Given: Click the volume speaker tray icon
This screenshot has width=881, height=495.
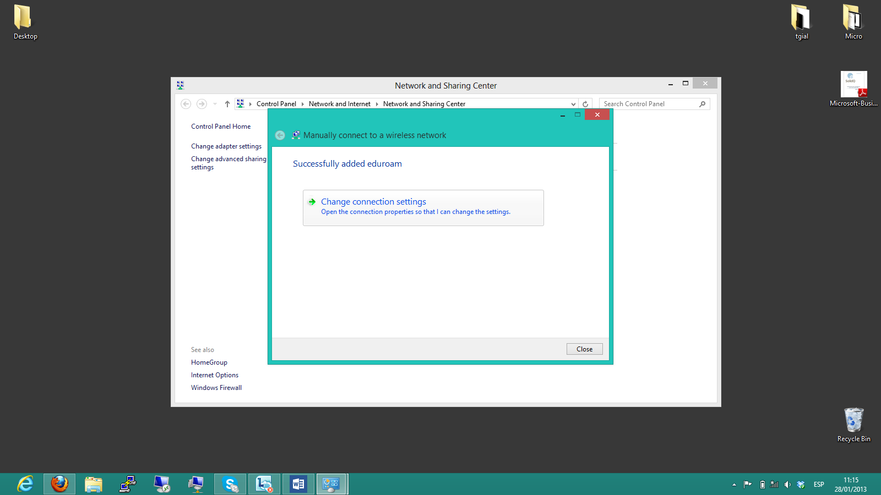Looking at the screenshot, I should tap(787, 485).
